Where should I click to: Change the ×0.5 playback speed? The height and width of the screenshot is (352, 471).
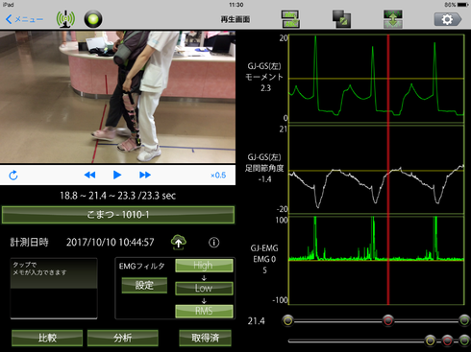[x=218, y=176]
